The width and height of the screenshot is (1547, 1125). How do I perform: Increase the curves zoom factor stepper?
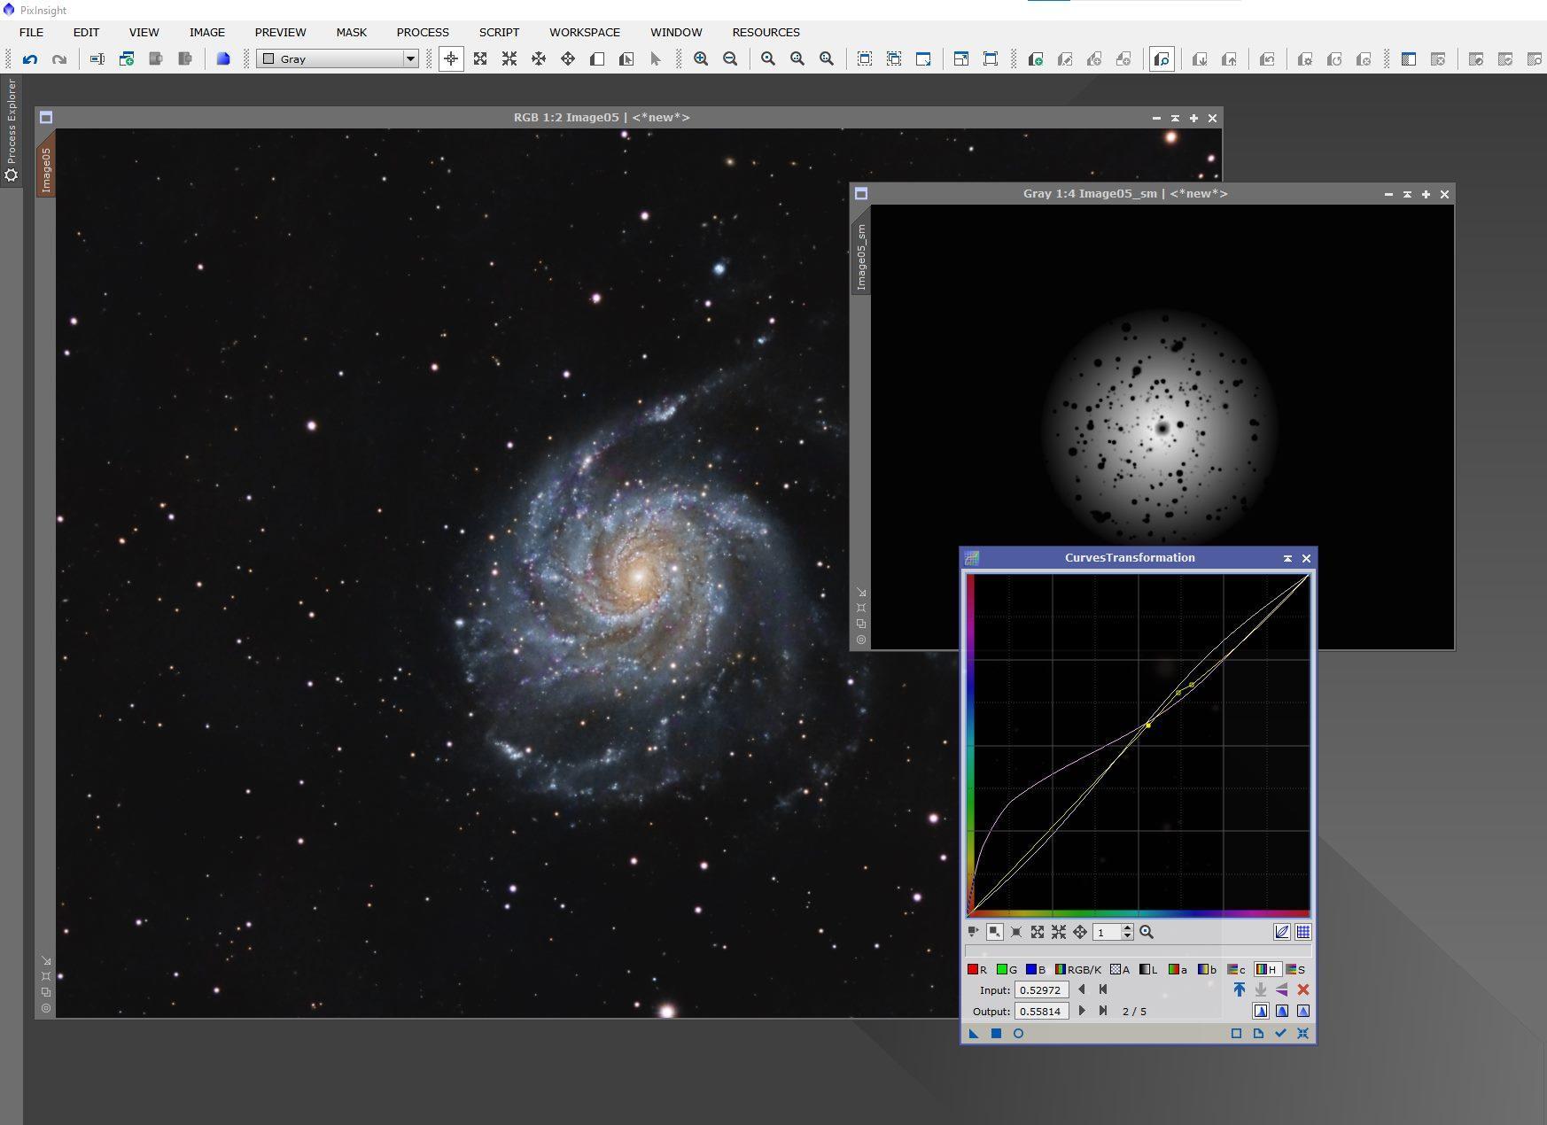coord(1127,927)
